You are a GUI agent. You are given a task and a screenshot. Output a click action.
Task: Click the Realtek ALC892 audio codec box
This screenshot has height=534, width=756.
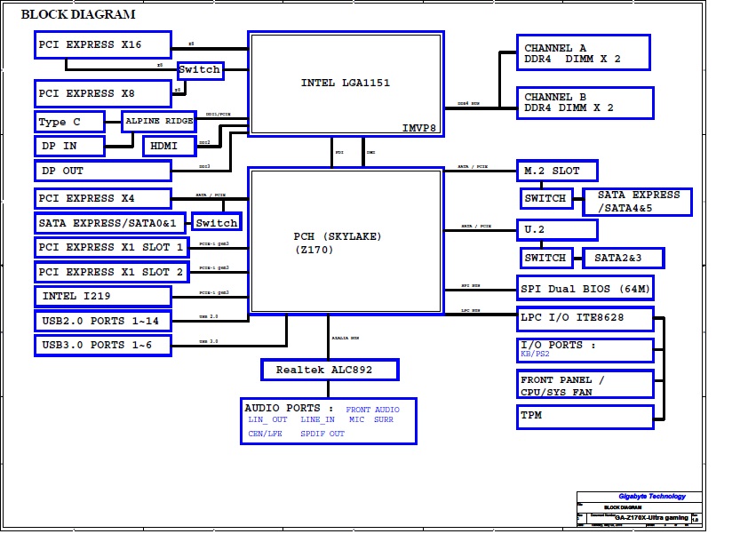tap(330, 370)
